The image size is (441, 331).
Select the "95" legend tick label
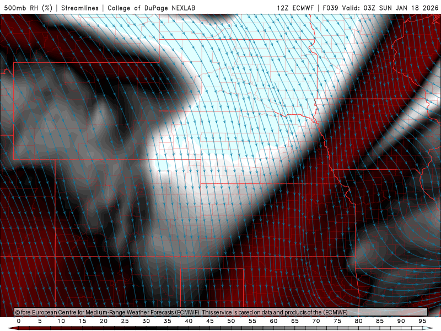[x=422, y=321]
